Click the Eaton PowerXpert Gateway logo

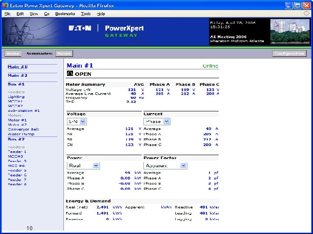coord(106,31)
